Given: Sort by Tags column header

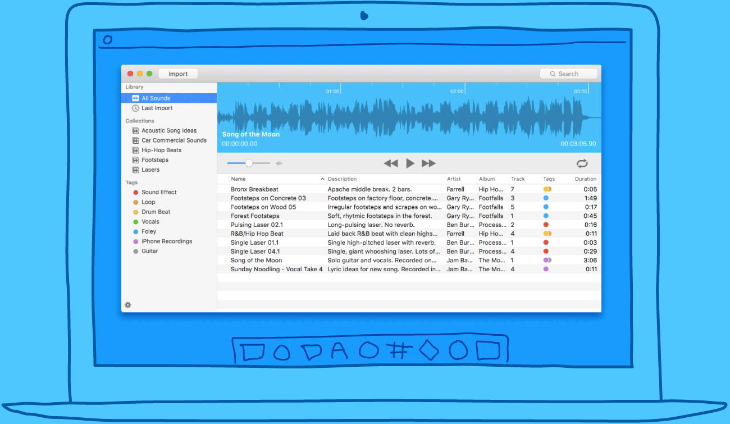Looking at the screenshot, I should coord(557,179).
